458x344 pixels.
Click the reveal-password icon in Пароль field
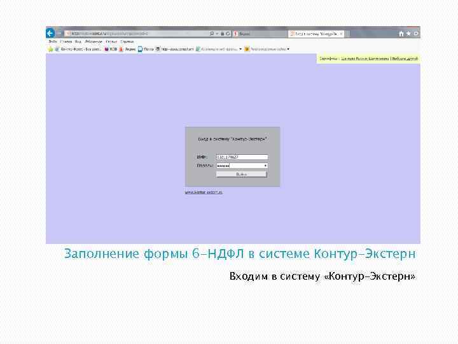tap(265, 166)
